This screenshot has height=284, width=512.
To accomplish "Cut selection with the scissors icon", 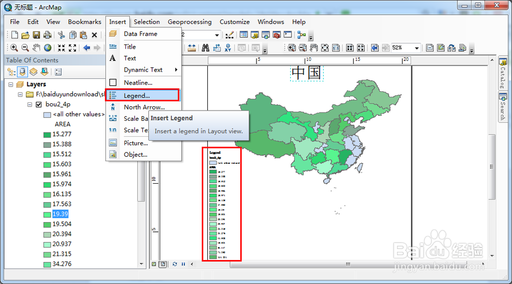I will coord(61,35).
